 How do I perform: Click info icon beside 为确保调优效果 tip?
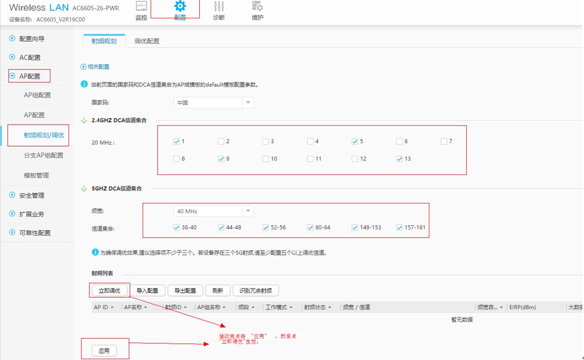95,253
